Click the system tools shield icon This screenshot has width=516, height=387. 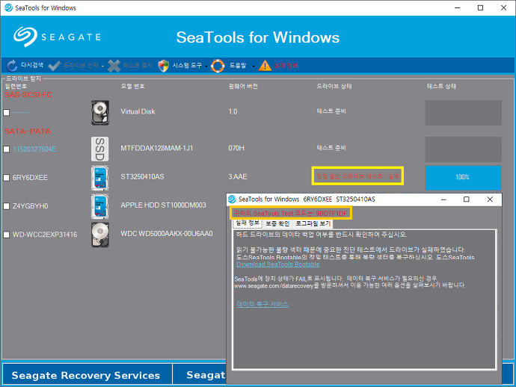[164, 66]
